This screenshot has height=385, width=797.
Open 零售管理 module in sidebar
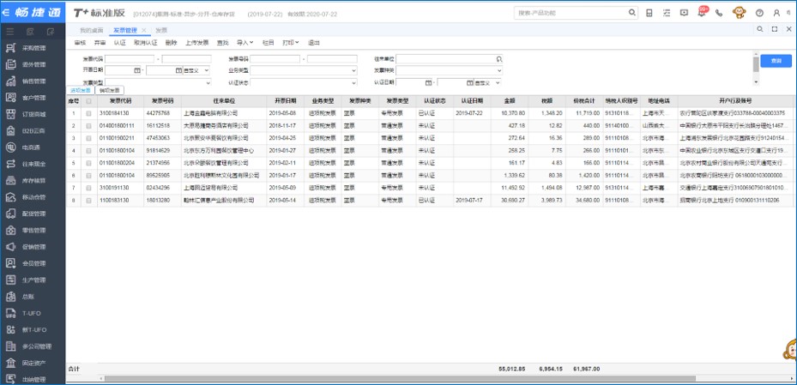click(x=33, y=231)
